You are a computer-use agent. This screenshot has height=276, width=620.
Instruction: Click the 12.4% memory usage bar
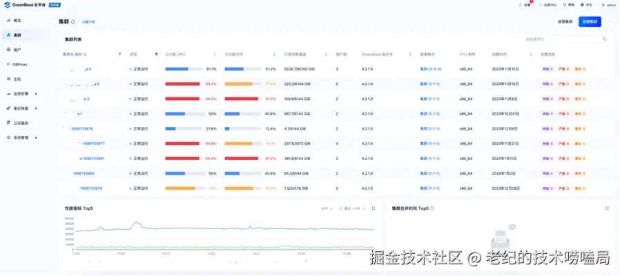click(x=243, y=129)
